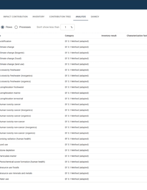Select the Eutrophication marine row
The width and height of the screenshot is (147, 190).
pos(73,93)
